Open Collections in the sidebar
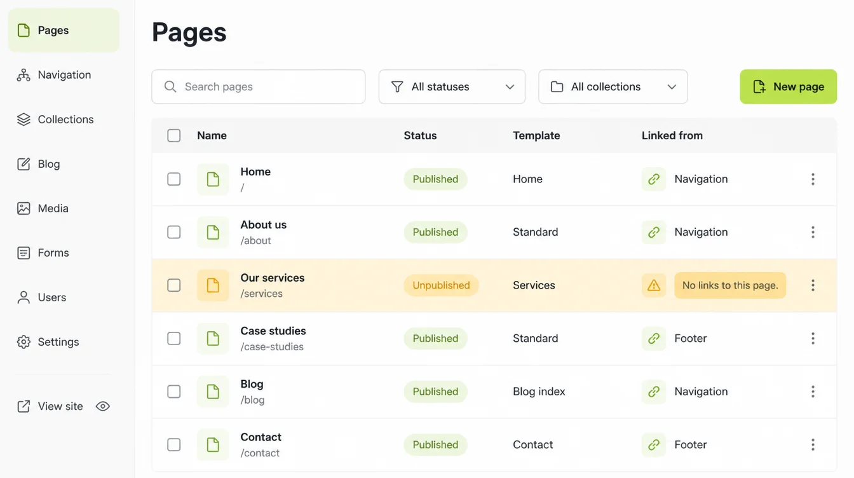854x478 pixels. point(64,119)
